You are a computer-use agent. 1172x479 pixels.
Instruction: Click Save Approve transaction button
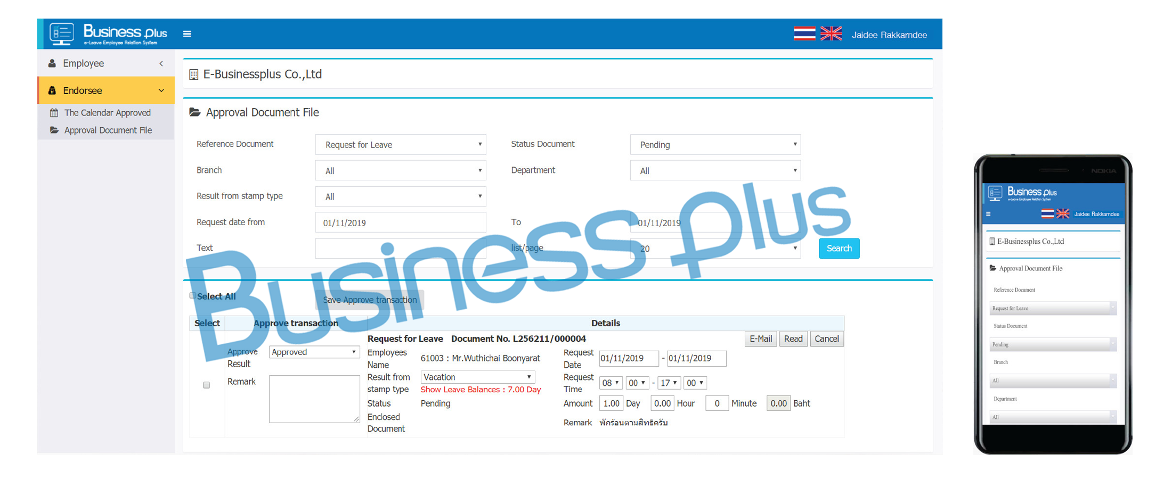(370, 300)
